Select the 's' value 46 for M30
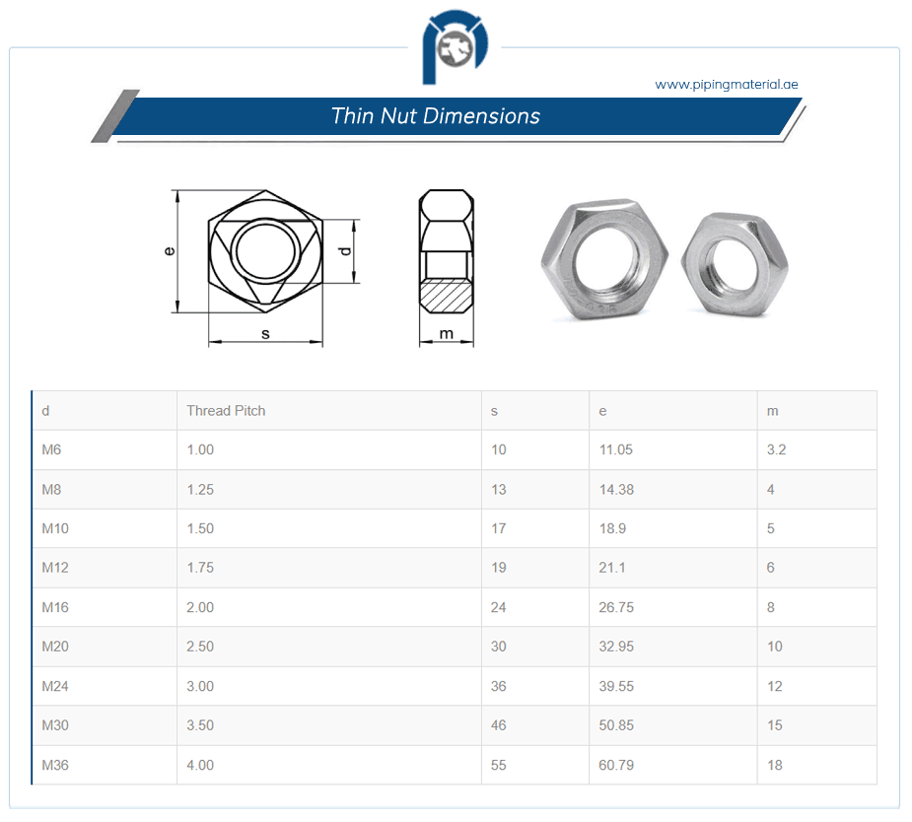The width and height of the screenshot is (912, 822). click(498, 725)
